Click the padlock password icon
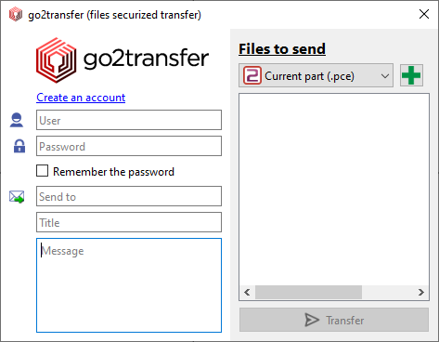This screenshot has width=439, height=342. coord(19,146)
